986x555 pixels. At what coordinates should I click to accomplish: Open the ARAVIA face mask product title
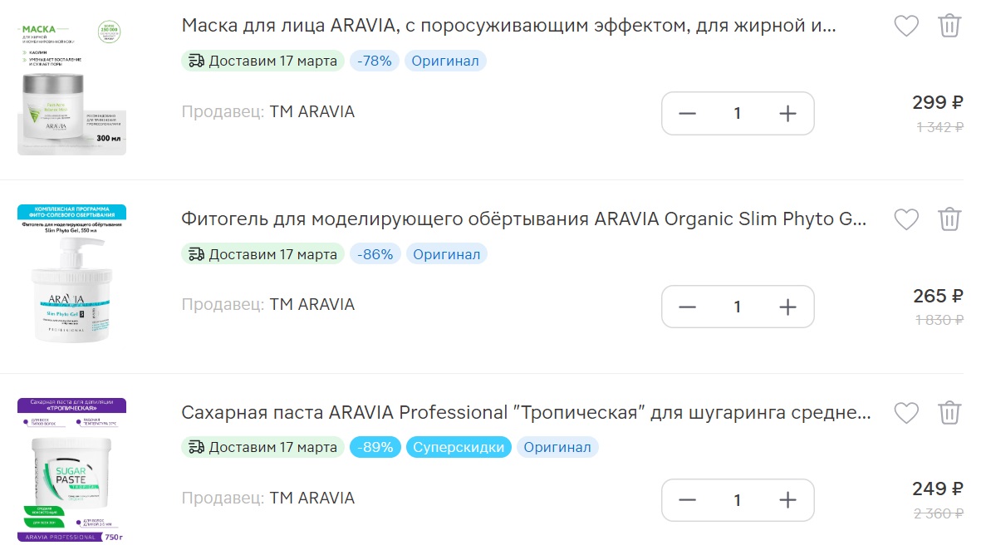tap(508, 26)
